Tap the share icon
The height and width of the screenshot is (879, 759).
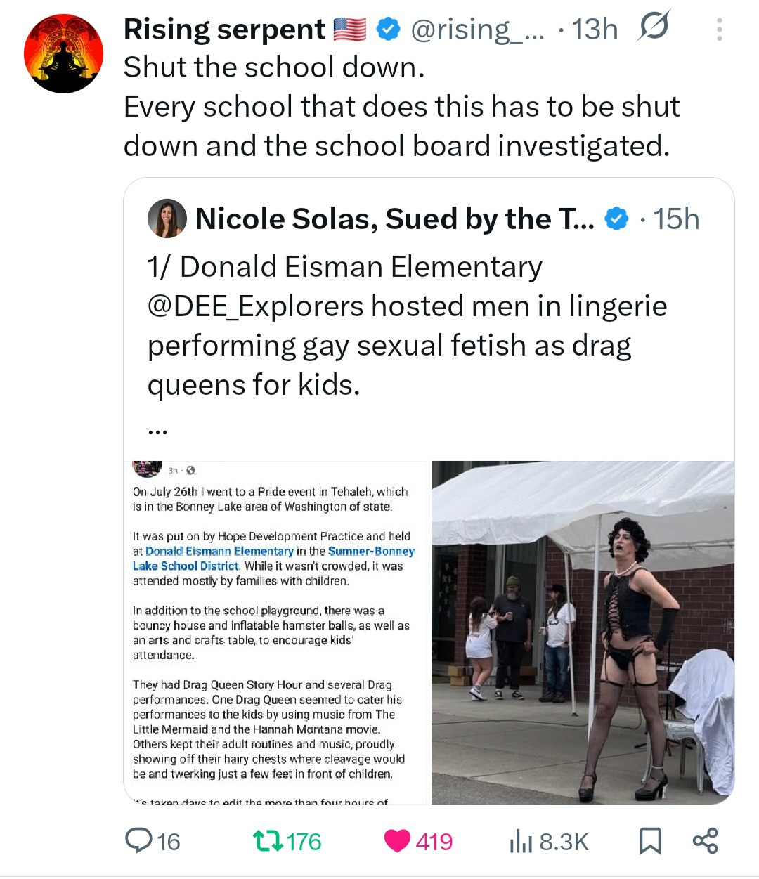tap(705, 841)
